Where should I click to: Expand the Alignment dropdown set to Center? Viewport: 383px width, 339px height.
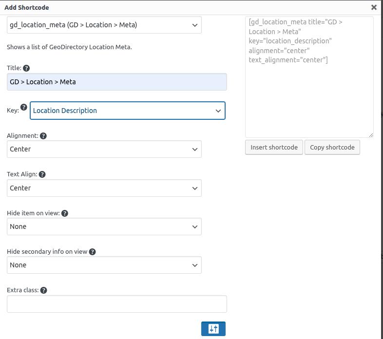[104, 149]
